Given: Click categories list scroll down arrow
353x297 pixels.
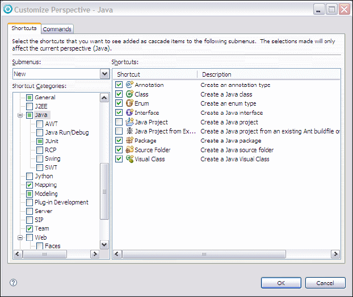Looking at the screenshot, I should click(x=104, y=245).
